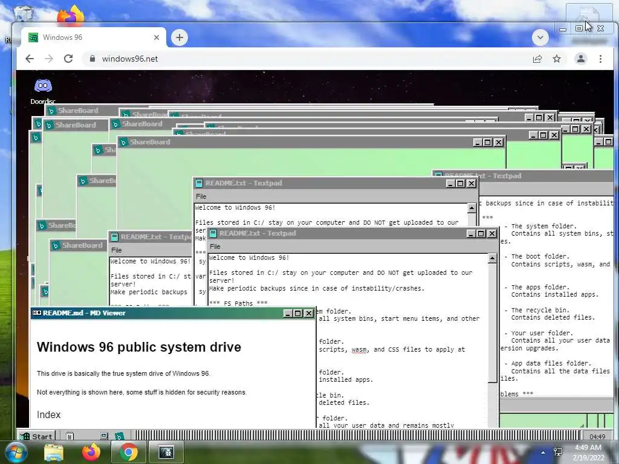Reload the windows96.net page
Screen dimensions: 619x464
click(x=68, y=59)
